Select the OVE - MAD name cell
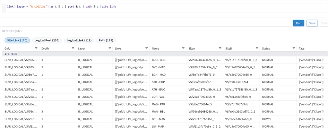Image resolution: width=328 pixels, height=128 pixels. tap(159, 67)
